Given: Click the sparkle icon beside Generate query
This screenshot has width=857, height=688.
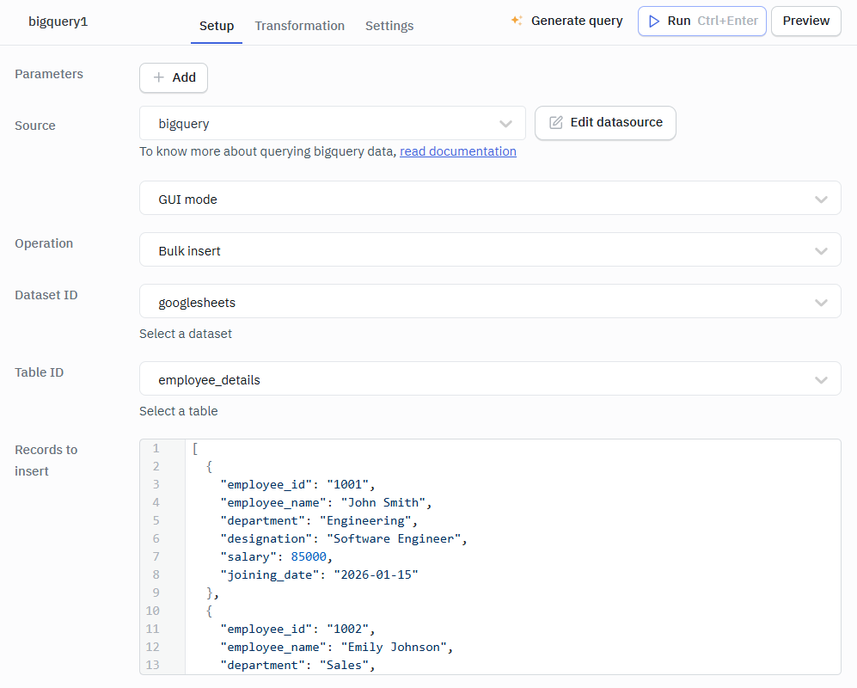Looking at the screenshot, I should click(x=517, y=21).
